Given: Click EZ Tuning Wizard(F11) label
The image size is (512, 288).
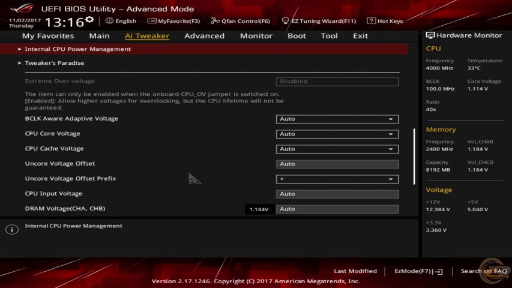Looking at the screenshot, I should pos(324,21).
